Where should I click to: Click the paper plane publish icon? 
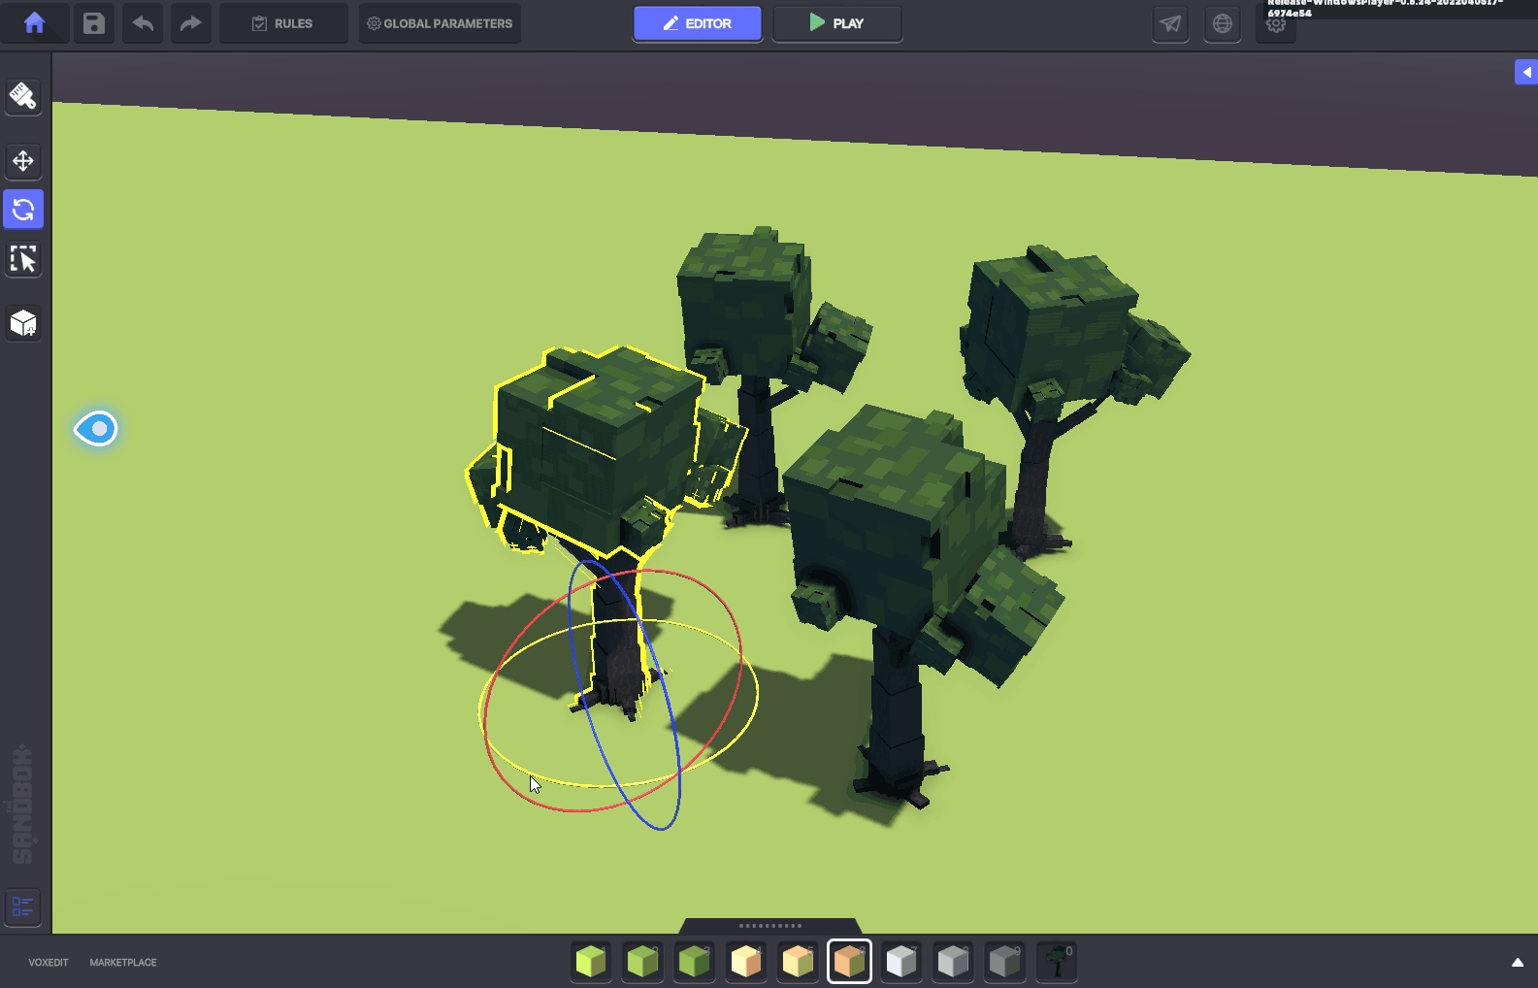point(1171,24)
